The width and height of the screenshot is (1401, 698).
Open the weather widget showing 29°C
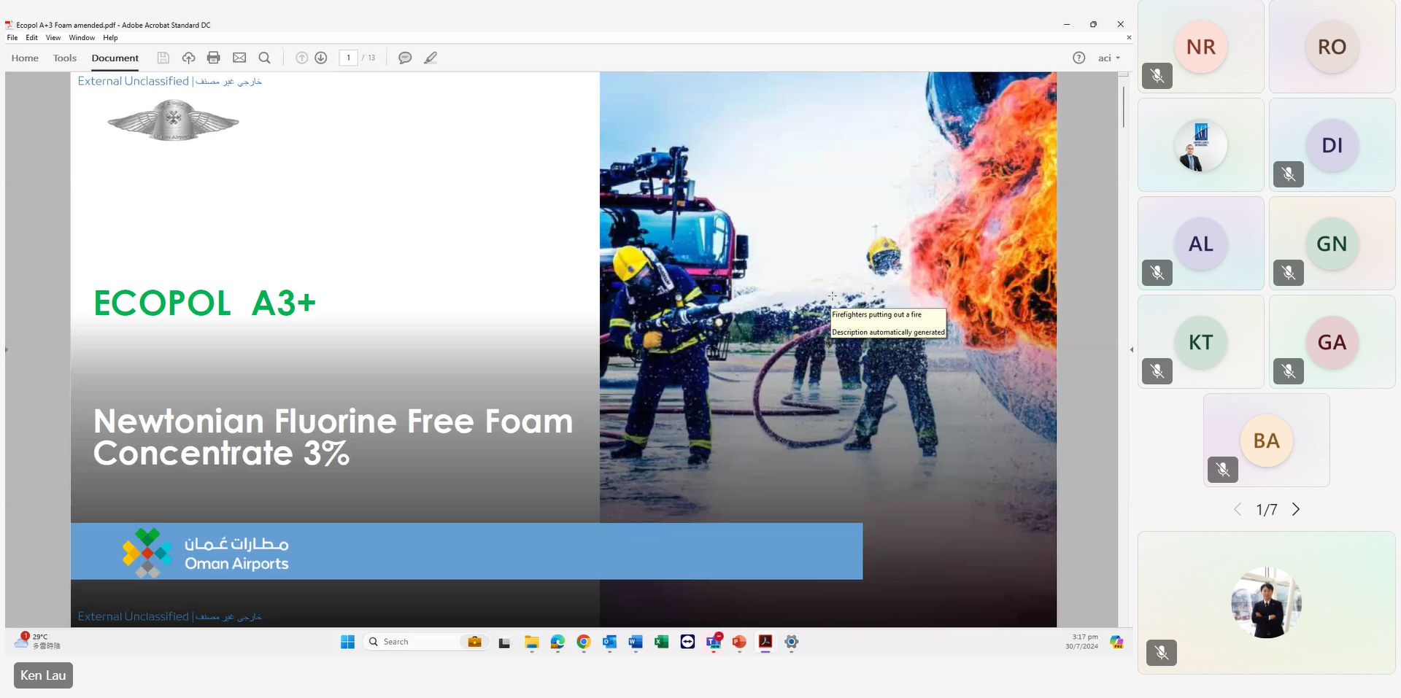point(38,641)
